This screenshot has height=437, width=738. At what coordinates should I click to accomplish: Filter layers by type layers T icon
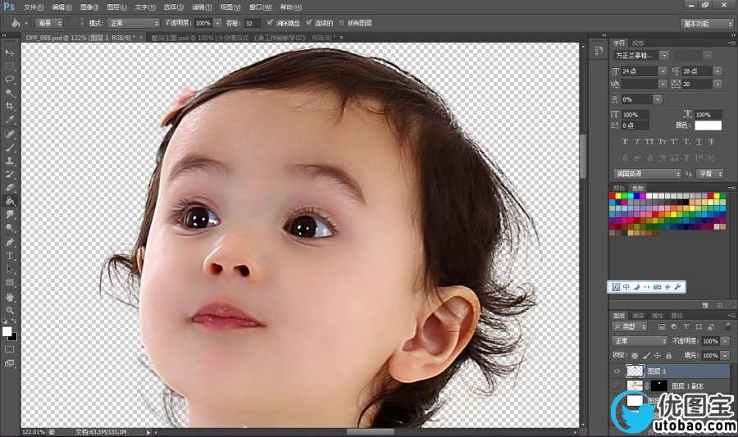686,326
